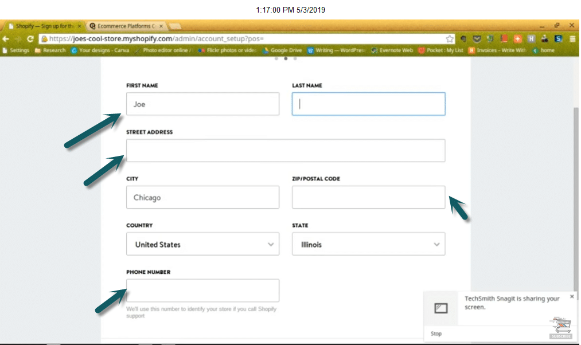Dismiss the TechSmith Snagit notification

tap(572, 296)
